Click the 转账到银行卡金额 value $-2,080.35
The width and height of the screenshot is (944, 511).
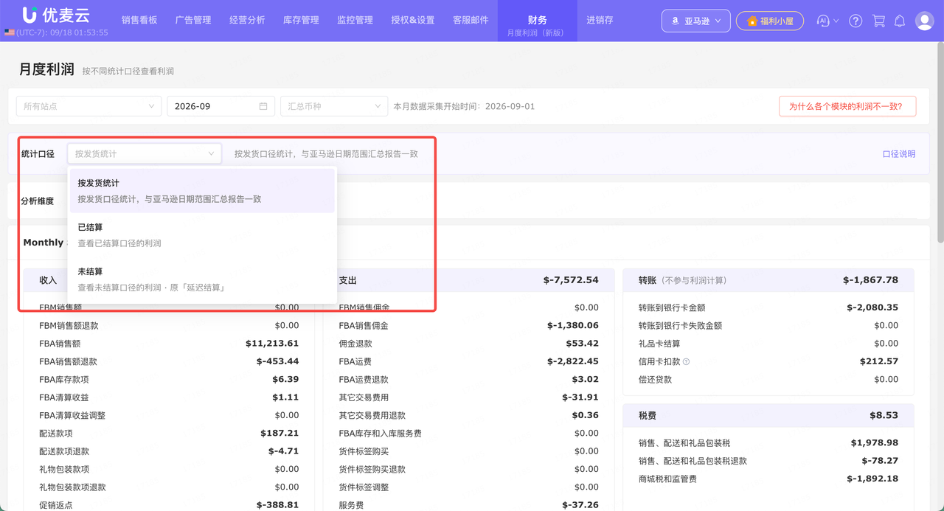(872, 307)
